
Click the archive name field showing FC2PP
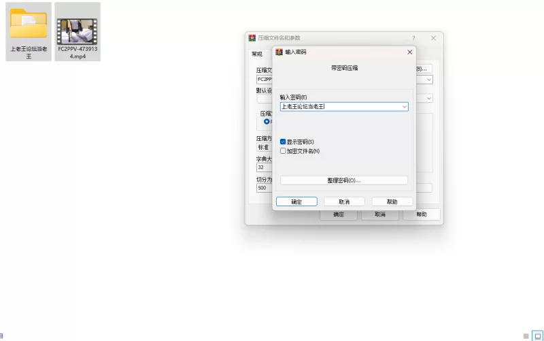pyautogui.click(x=265, y=80)
